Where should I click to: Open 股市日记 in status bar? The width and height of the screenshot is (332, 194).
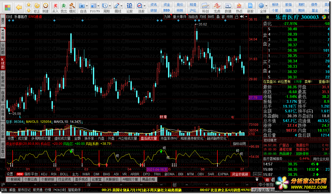24,190
